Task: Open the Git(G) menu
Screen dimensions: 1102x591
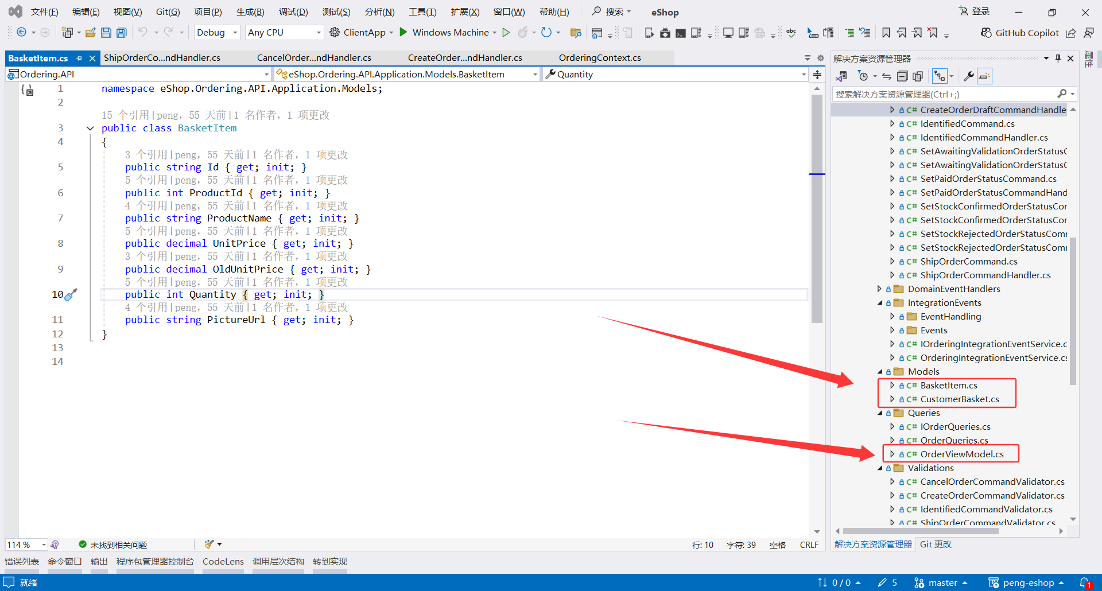Action: (x=168, y=12)
